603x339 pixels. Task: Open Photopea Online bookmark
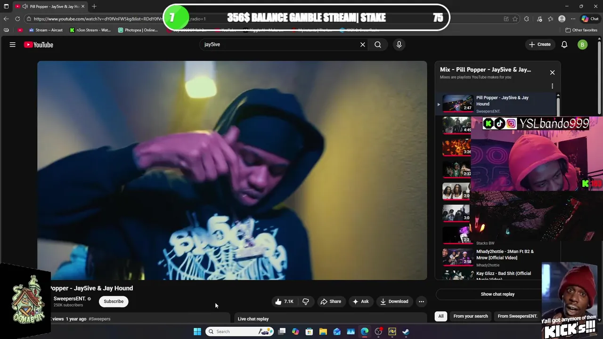[x=138, y=30]
